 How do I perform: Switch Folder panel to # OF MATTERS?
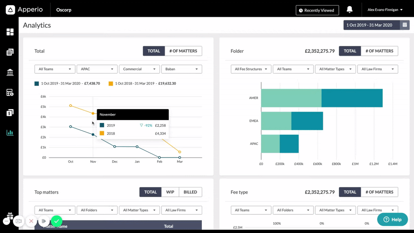point(379,51)
